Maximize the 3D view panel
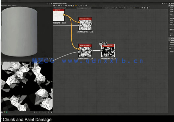Viewport: 174px width, 122px height. point(49,3)
